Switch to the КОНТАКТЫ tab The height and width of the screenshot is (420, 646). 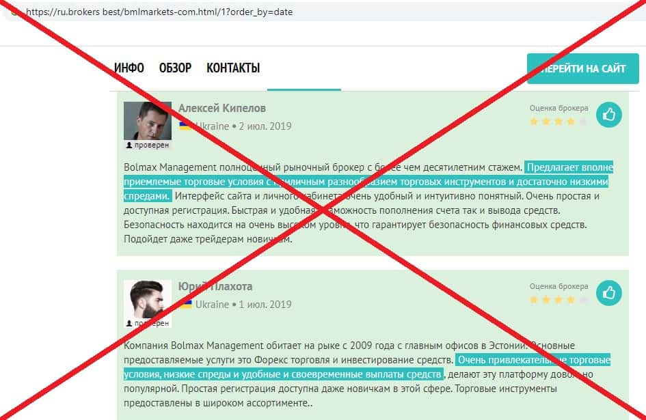[x=233, y=68]
